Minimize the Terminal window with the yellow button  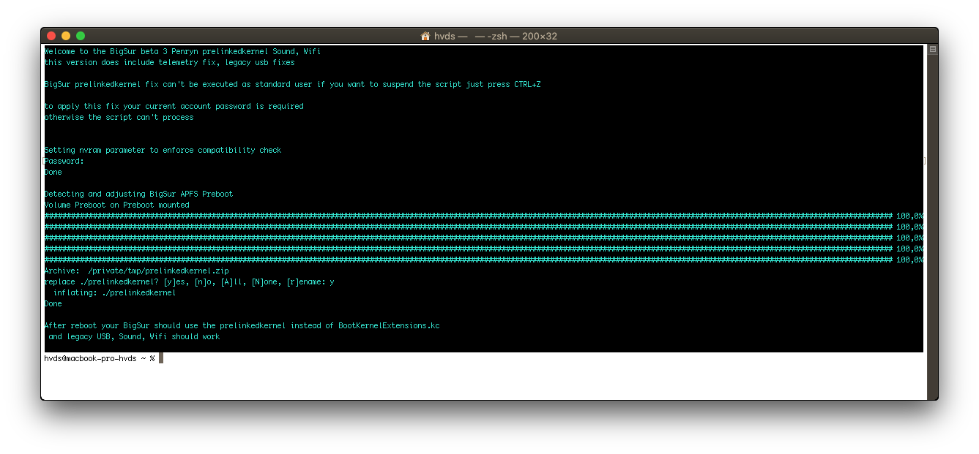pos(66,36)
